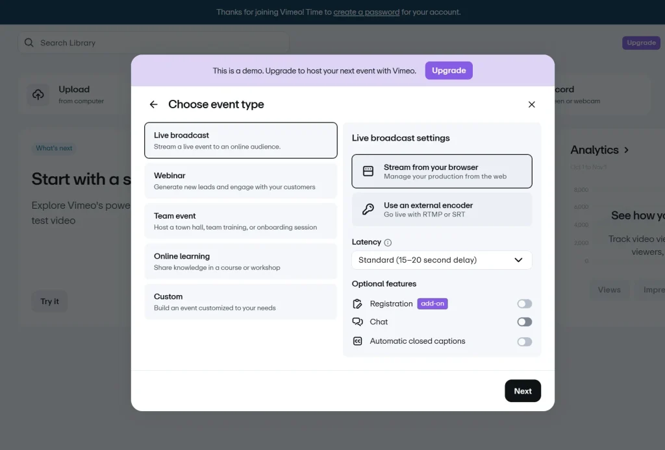Click the Chat bubble icon
Image resolution: width=665 pixels, height=450 pixels.
(x=358, y=322)
